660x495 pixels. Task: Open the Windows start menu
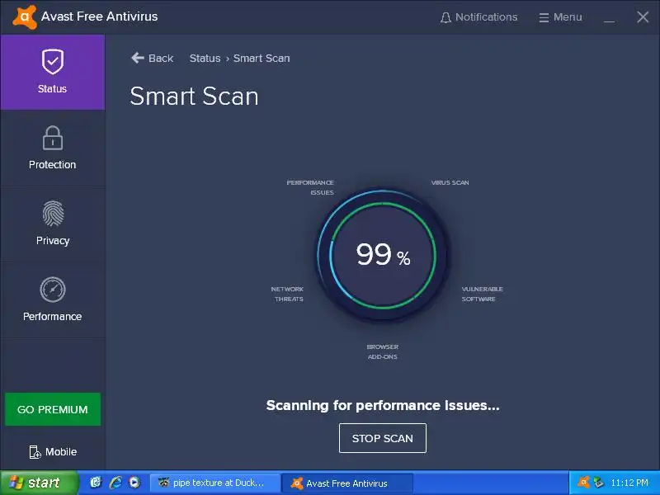coord(39,483)
